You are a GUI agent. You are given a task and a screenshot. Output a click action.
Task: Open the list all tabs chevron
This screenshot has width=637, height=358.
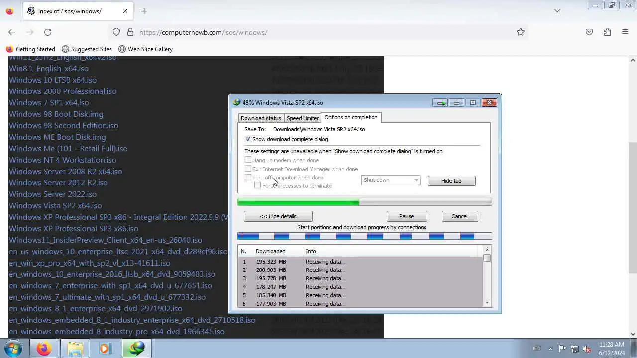(x=557, y=11)
